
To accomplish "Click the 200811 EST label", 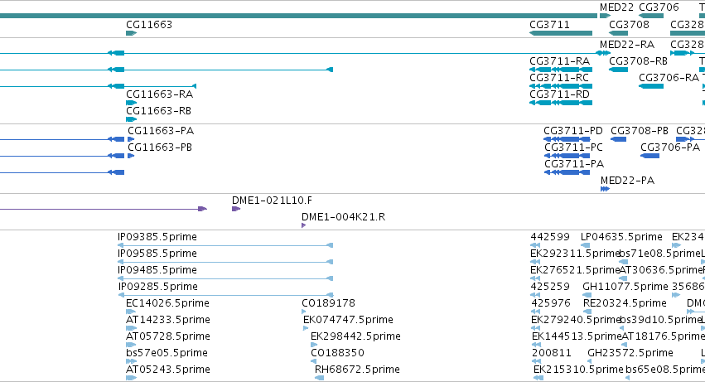I will pyautogui.click(x=551, y=353).
